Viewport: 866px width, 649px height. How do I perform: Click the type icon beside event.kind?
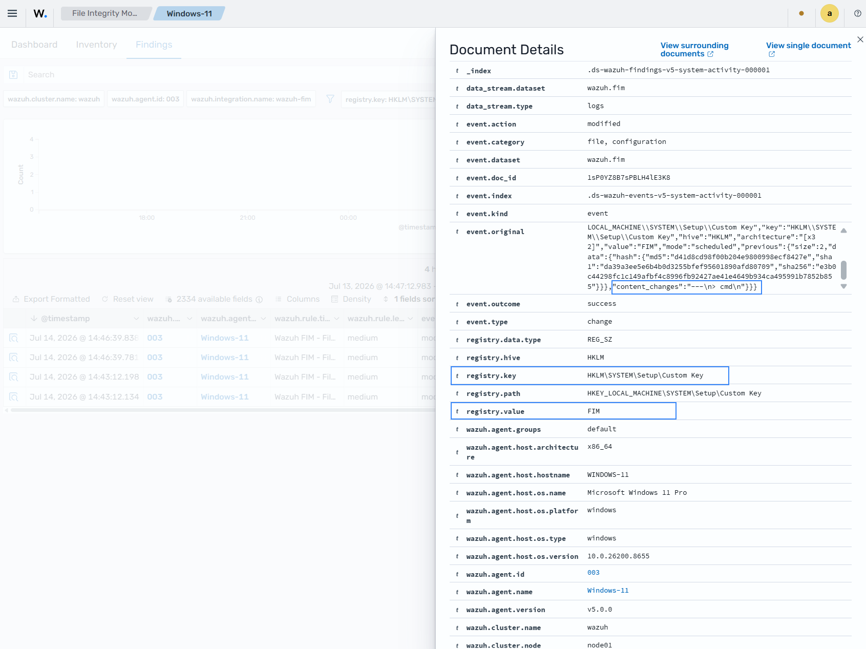pyautogui.click(x=457, y=214)
